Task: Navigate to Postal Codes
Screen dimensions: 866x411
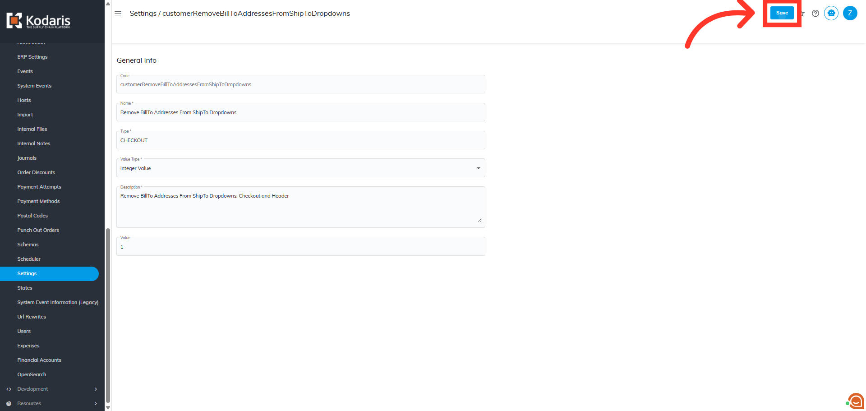Action: click(32, 216)
